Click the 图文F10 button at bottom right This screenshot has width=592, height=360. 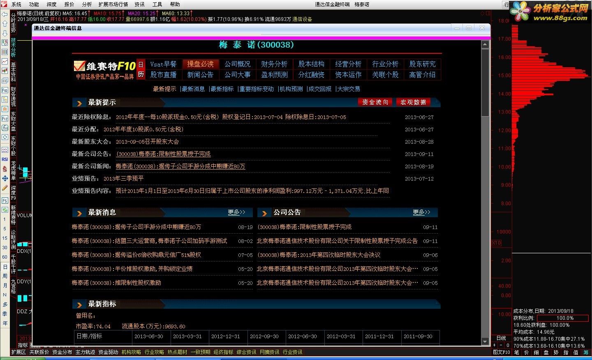click(502, 352)
